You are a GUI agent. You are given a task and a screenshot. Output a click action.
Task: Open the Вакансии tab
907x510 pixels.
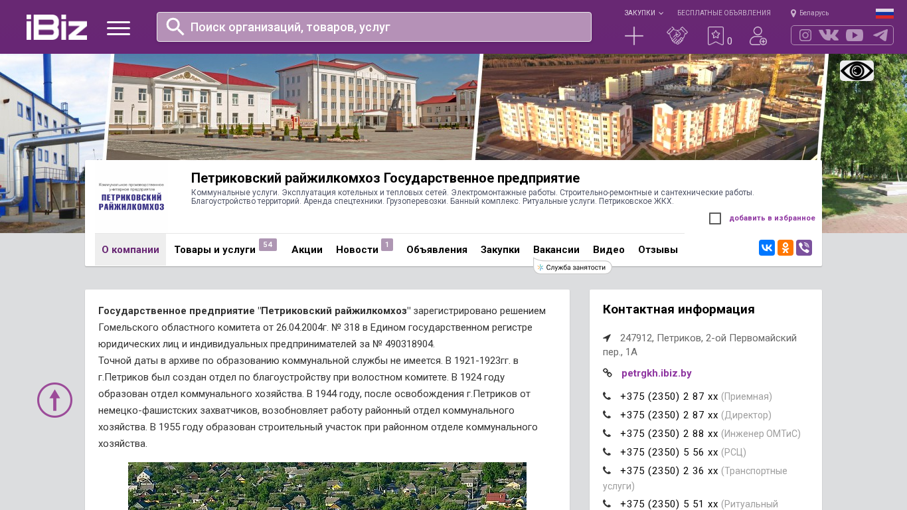pyautogui.click(x=556, y=250)
